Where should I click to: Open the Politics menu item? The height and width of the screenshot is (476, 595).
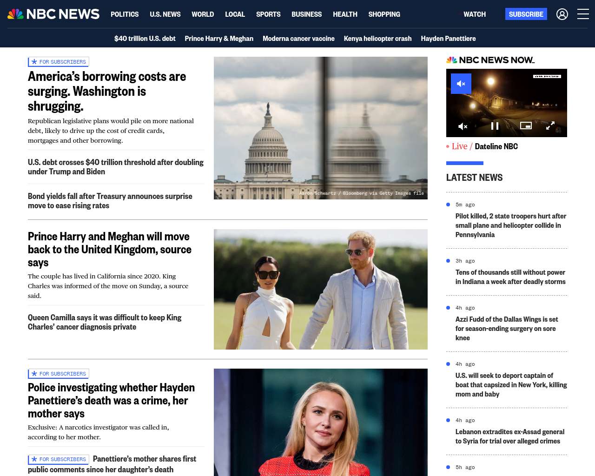point(125,14)
